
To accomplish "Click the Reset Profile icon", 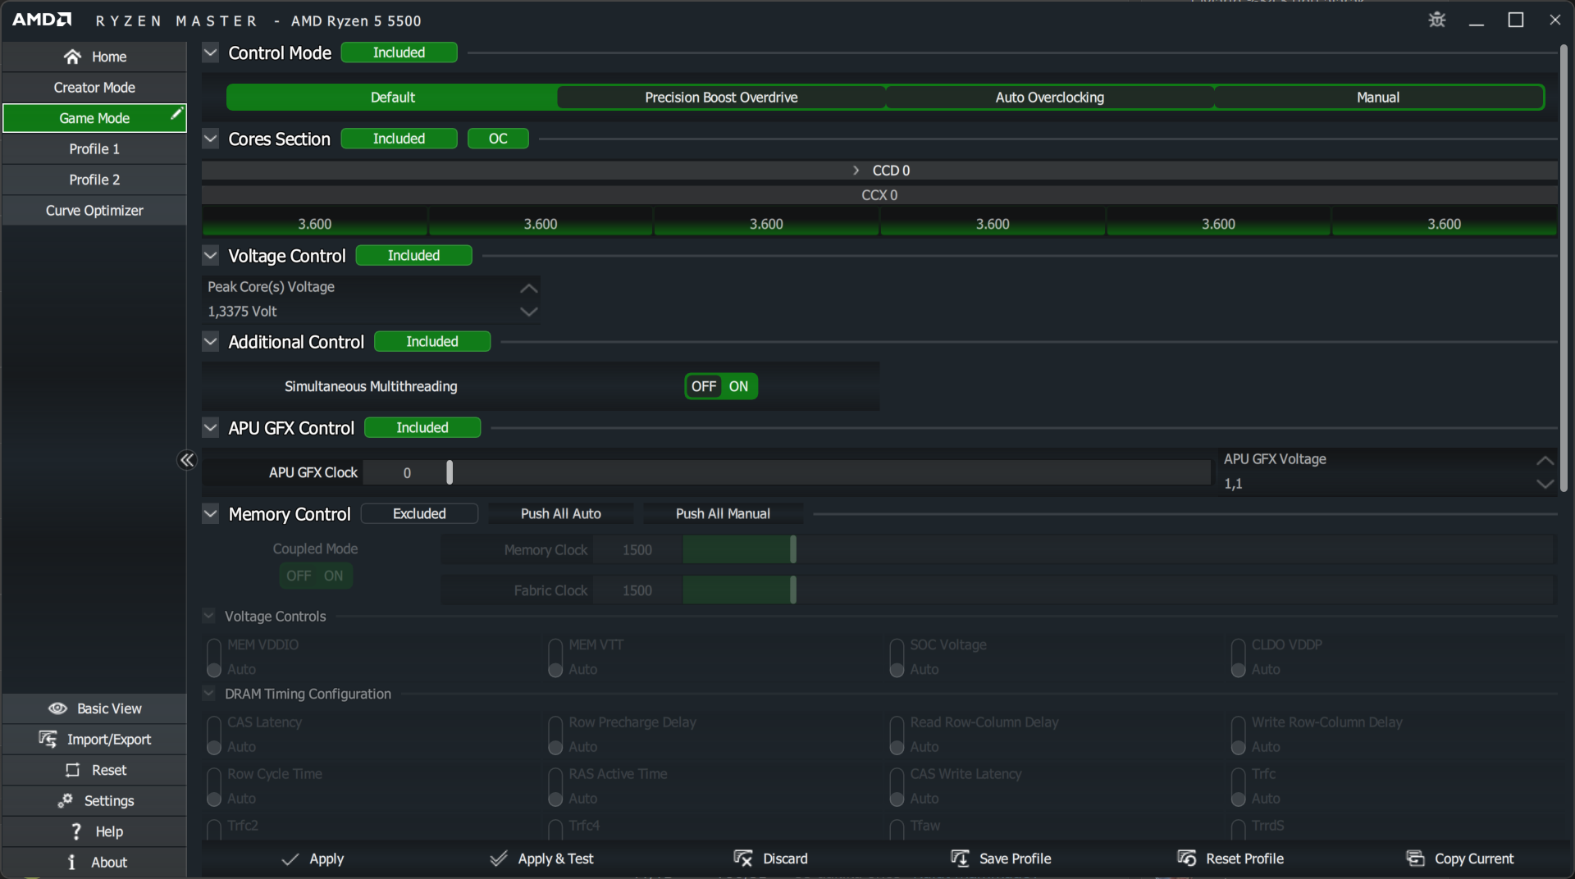I will click(1186, 859).
